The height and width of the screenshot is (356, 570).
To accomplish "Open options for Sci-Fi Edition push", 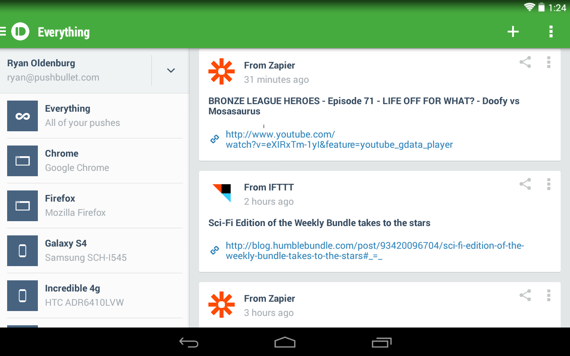I will 549,184.
